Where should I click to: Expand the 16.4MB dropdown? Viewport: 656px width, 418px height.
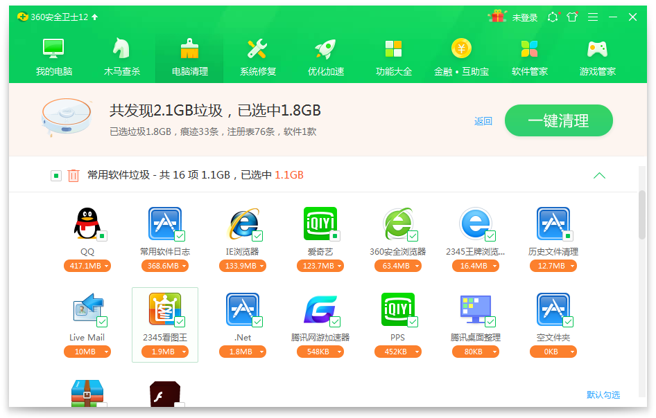pos(475,266)
